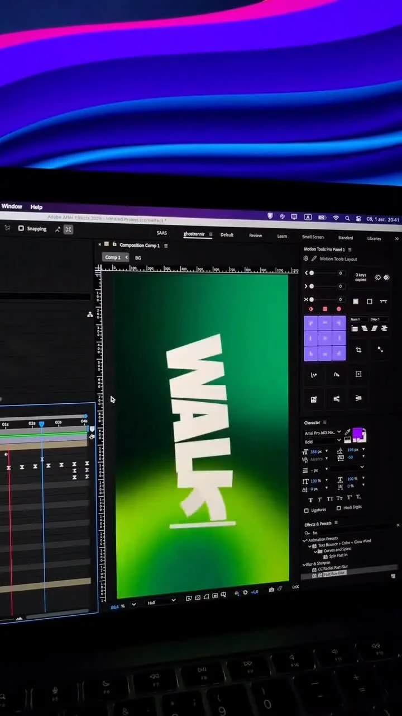402x716 pixels.
Task: Open the Half resolution dropdown
Action: 161,602
